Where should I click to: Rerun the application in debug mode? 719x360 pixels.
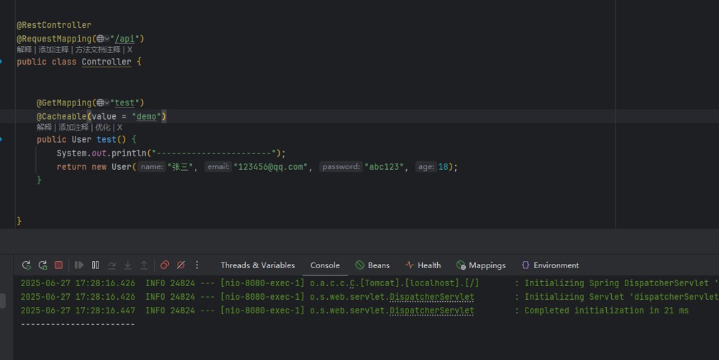(x=42, y=265)
